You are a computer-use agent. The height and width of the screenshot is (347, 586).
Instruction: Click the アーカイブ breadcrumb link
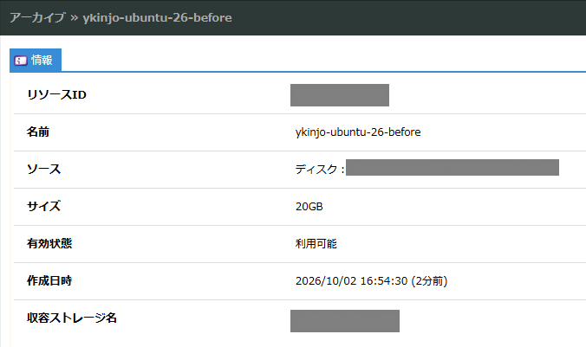tap(37, 17)
